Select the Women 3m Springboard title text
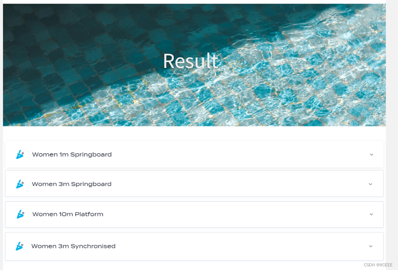Image resolution: width=398 pixels, height=270 pixels. (72, 184)
